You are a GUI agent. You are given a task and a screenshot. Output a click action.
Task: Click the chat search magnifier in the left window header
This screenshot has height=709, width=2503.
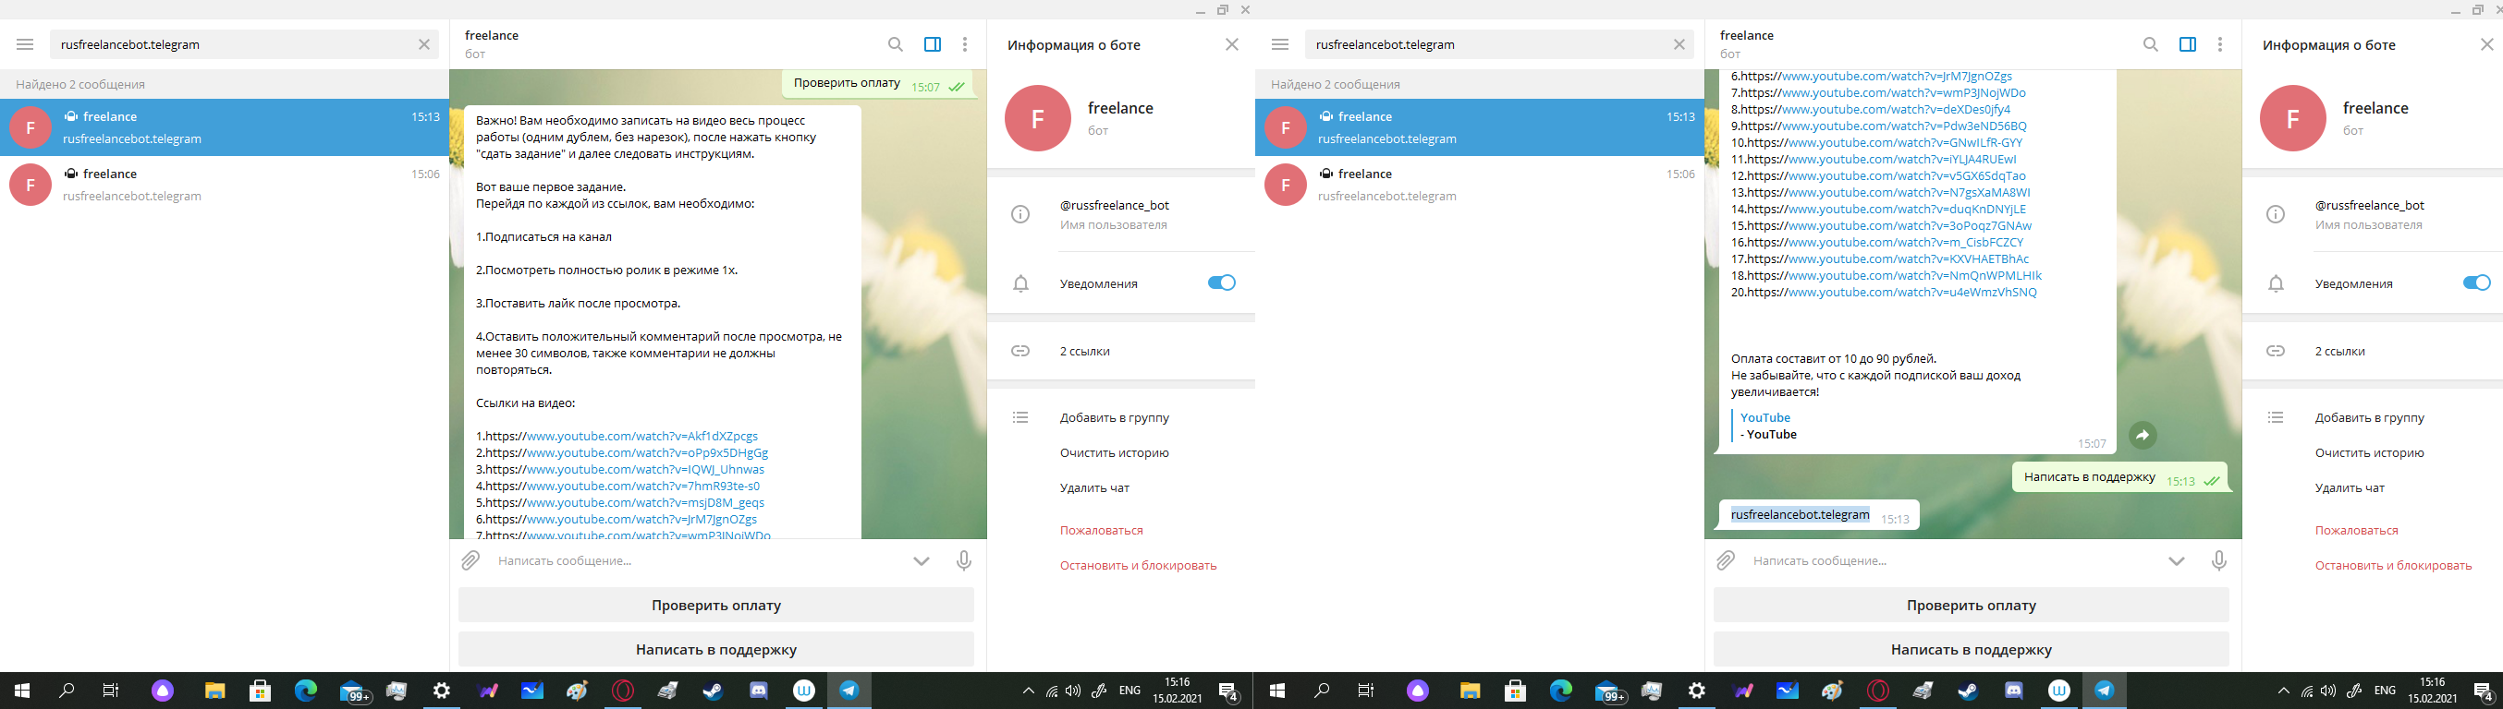tap(895, 44)
